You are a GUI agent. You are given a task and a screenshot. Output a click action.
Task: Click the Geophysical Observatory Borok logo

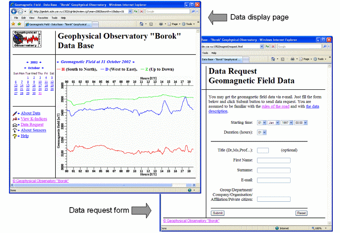click(x=27, y=39)
